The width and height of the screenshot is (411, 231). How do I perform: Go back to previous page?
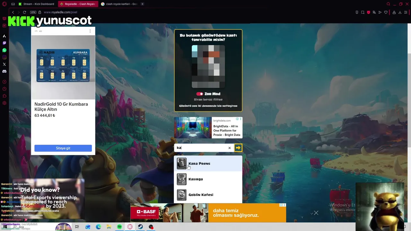13,12
